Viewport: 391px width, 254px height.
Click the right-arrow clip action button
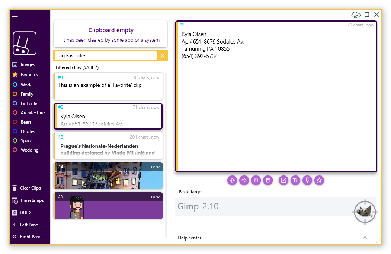click(x=244, y=180)
